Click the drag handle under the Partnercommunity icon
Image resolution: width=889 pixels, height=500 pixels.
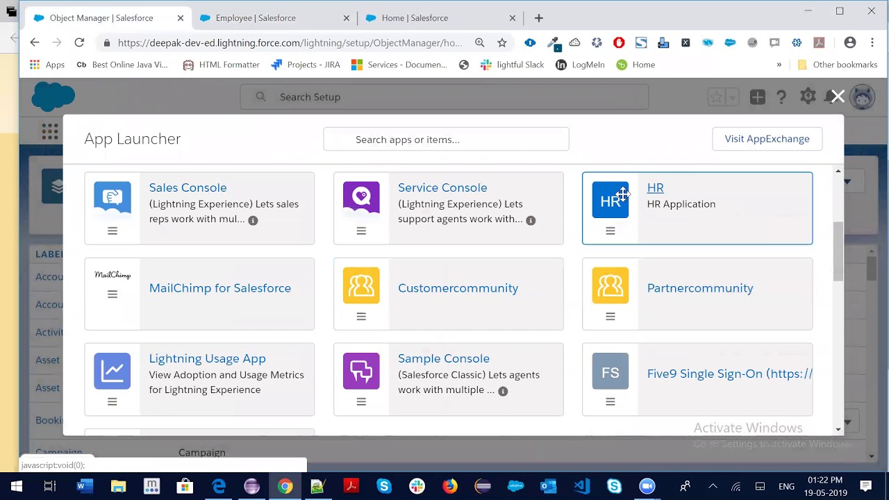[610, 317]
